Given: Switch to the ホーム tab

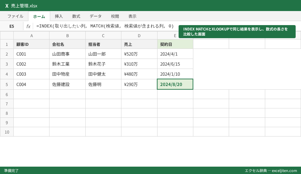Looking at the screenshot, I should click(x=39, y=16).
